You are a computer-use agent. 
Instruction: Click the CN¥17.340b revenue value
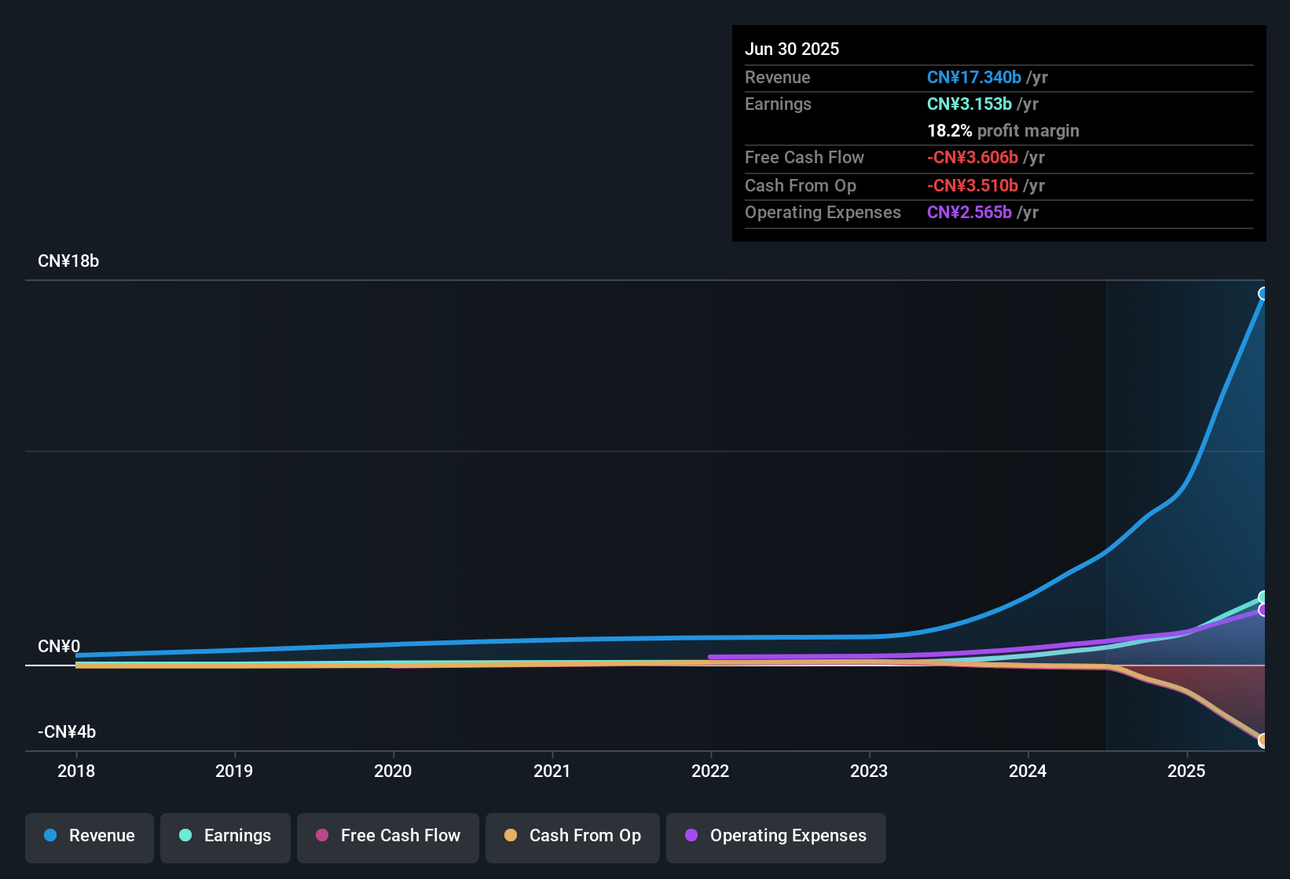(x=974, y=77)
